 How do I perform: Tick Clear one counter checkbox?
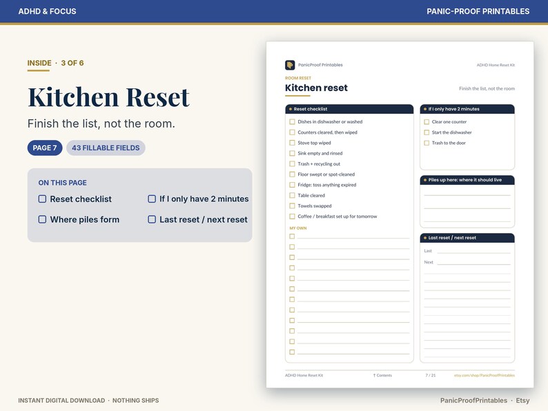(427, 122)
